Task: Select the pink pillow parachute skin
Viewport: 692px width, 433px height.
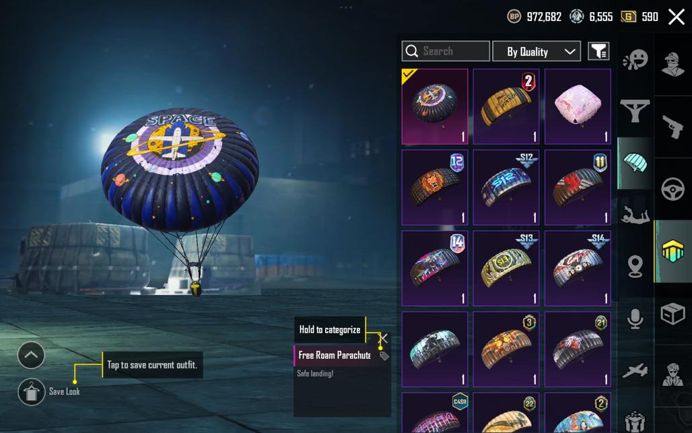Action: pos(578,106)
